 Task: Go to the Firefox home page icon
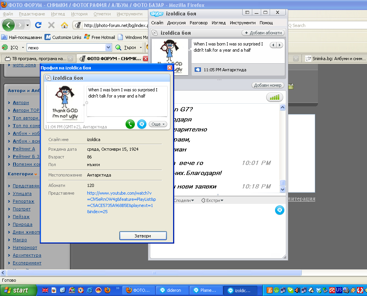click(x=64, y=25)
